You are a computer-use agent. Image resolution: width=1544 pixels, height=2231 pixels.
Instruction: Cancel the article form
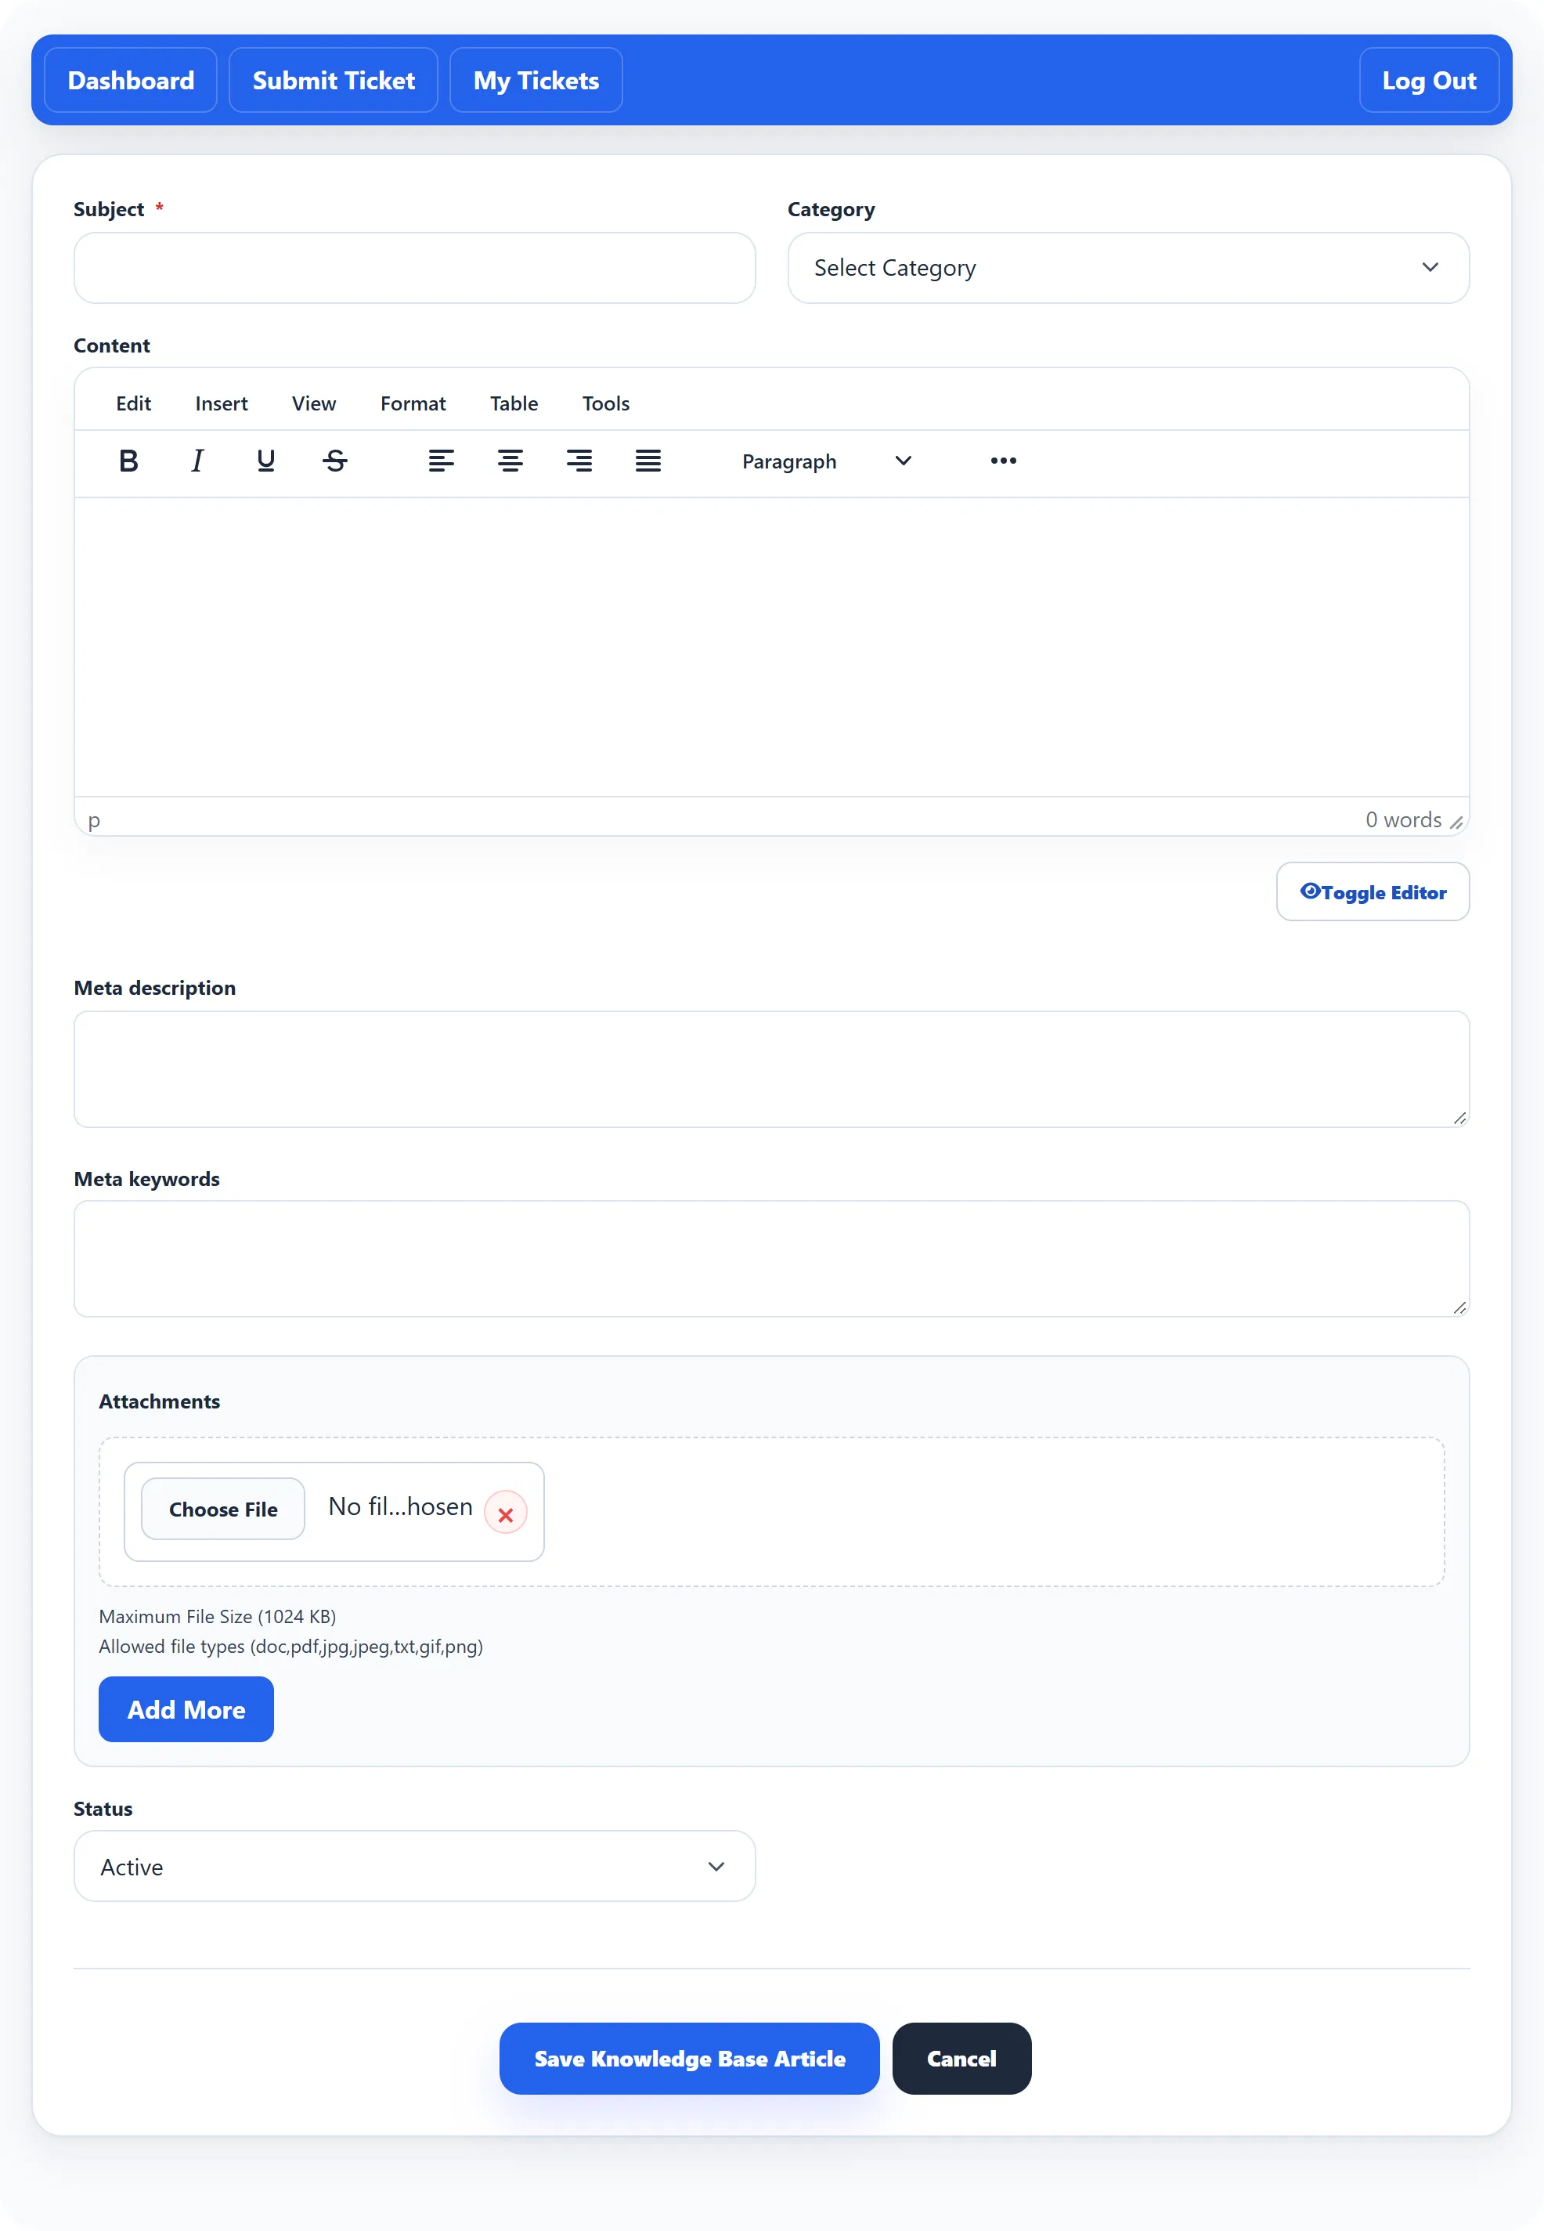click(x=961, y=2059)
